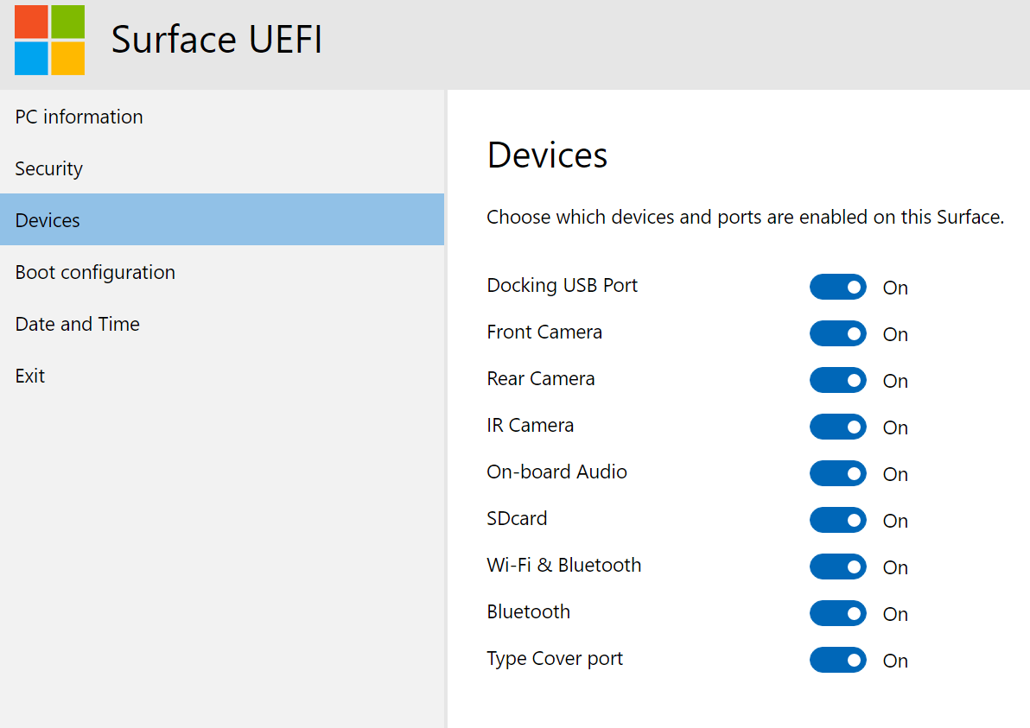Screen dimensions: 1030x728
Task: Navigate to Date and Time
Action: (78, 324)
